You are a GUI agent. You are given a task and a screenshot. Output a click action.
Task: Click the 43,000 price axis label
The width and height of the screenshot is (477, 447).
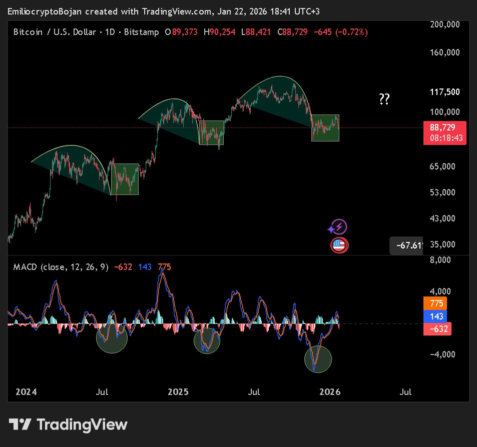click(x=442, y=218)
